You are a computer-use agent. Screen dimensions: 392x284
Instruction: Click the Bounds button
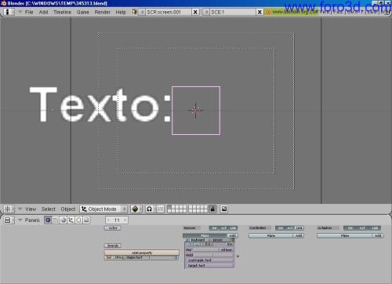[x=113, y=246]
